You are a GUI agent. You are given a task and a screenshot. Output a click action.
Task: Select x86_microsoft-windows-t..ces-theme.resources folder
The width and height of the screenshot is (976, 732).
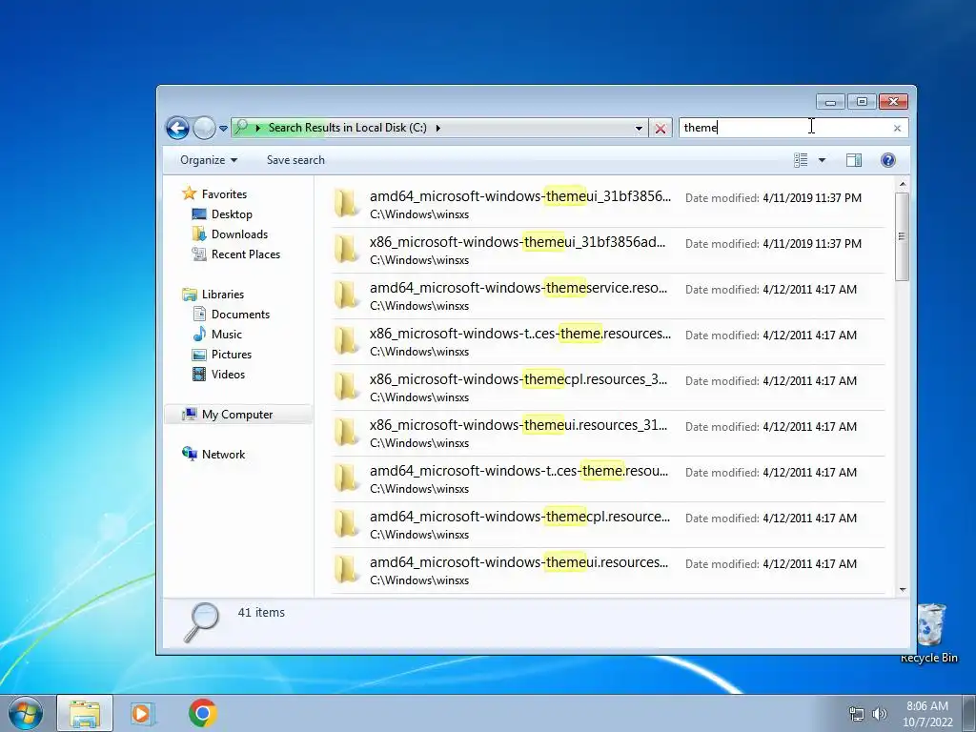point(607,342)
